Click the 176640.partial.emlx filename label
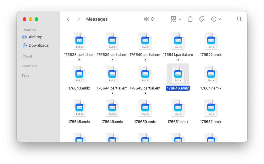 (145, 57)
